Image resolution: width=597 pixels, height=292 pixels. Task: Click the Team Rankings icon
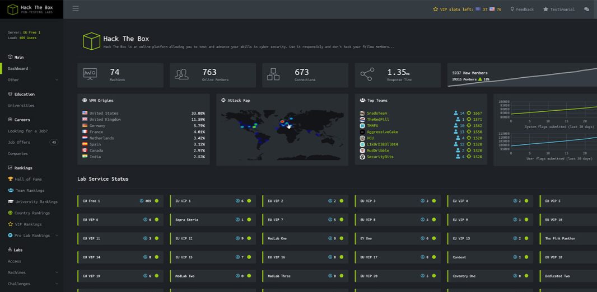(11, 191)
